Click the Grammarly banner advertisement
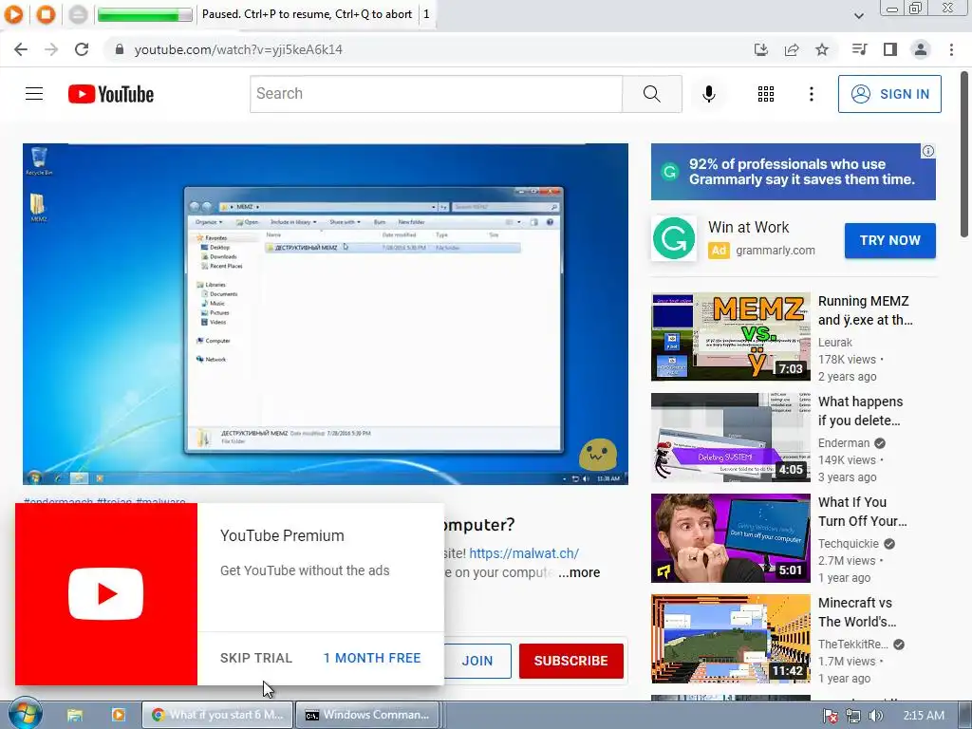This screenshot has height=729, width=972. (793, 172)
